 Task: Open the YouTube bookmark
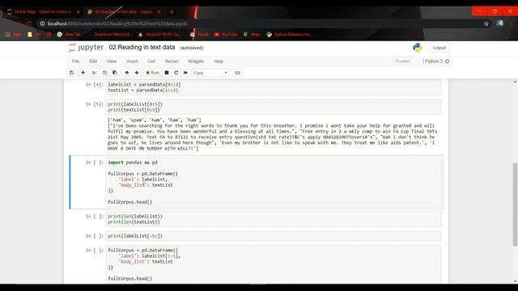[x=226, y=34]
